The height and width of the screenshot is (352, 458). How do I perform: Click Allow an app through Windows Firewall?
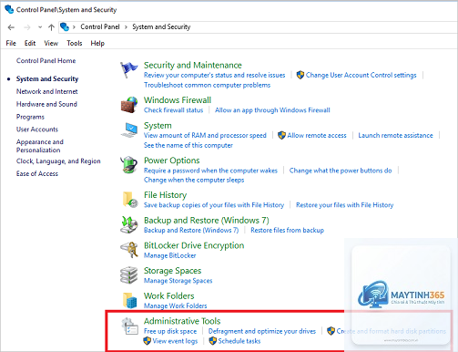272,110
